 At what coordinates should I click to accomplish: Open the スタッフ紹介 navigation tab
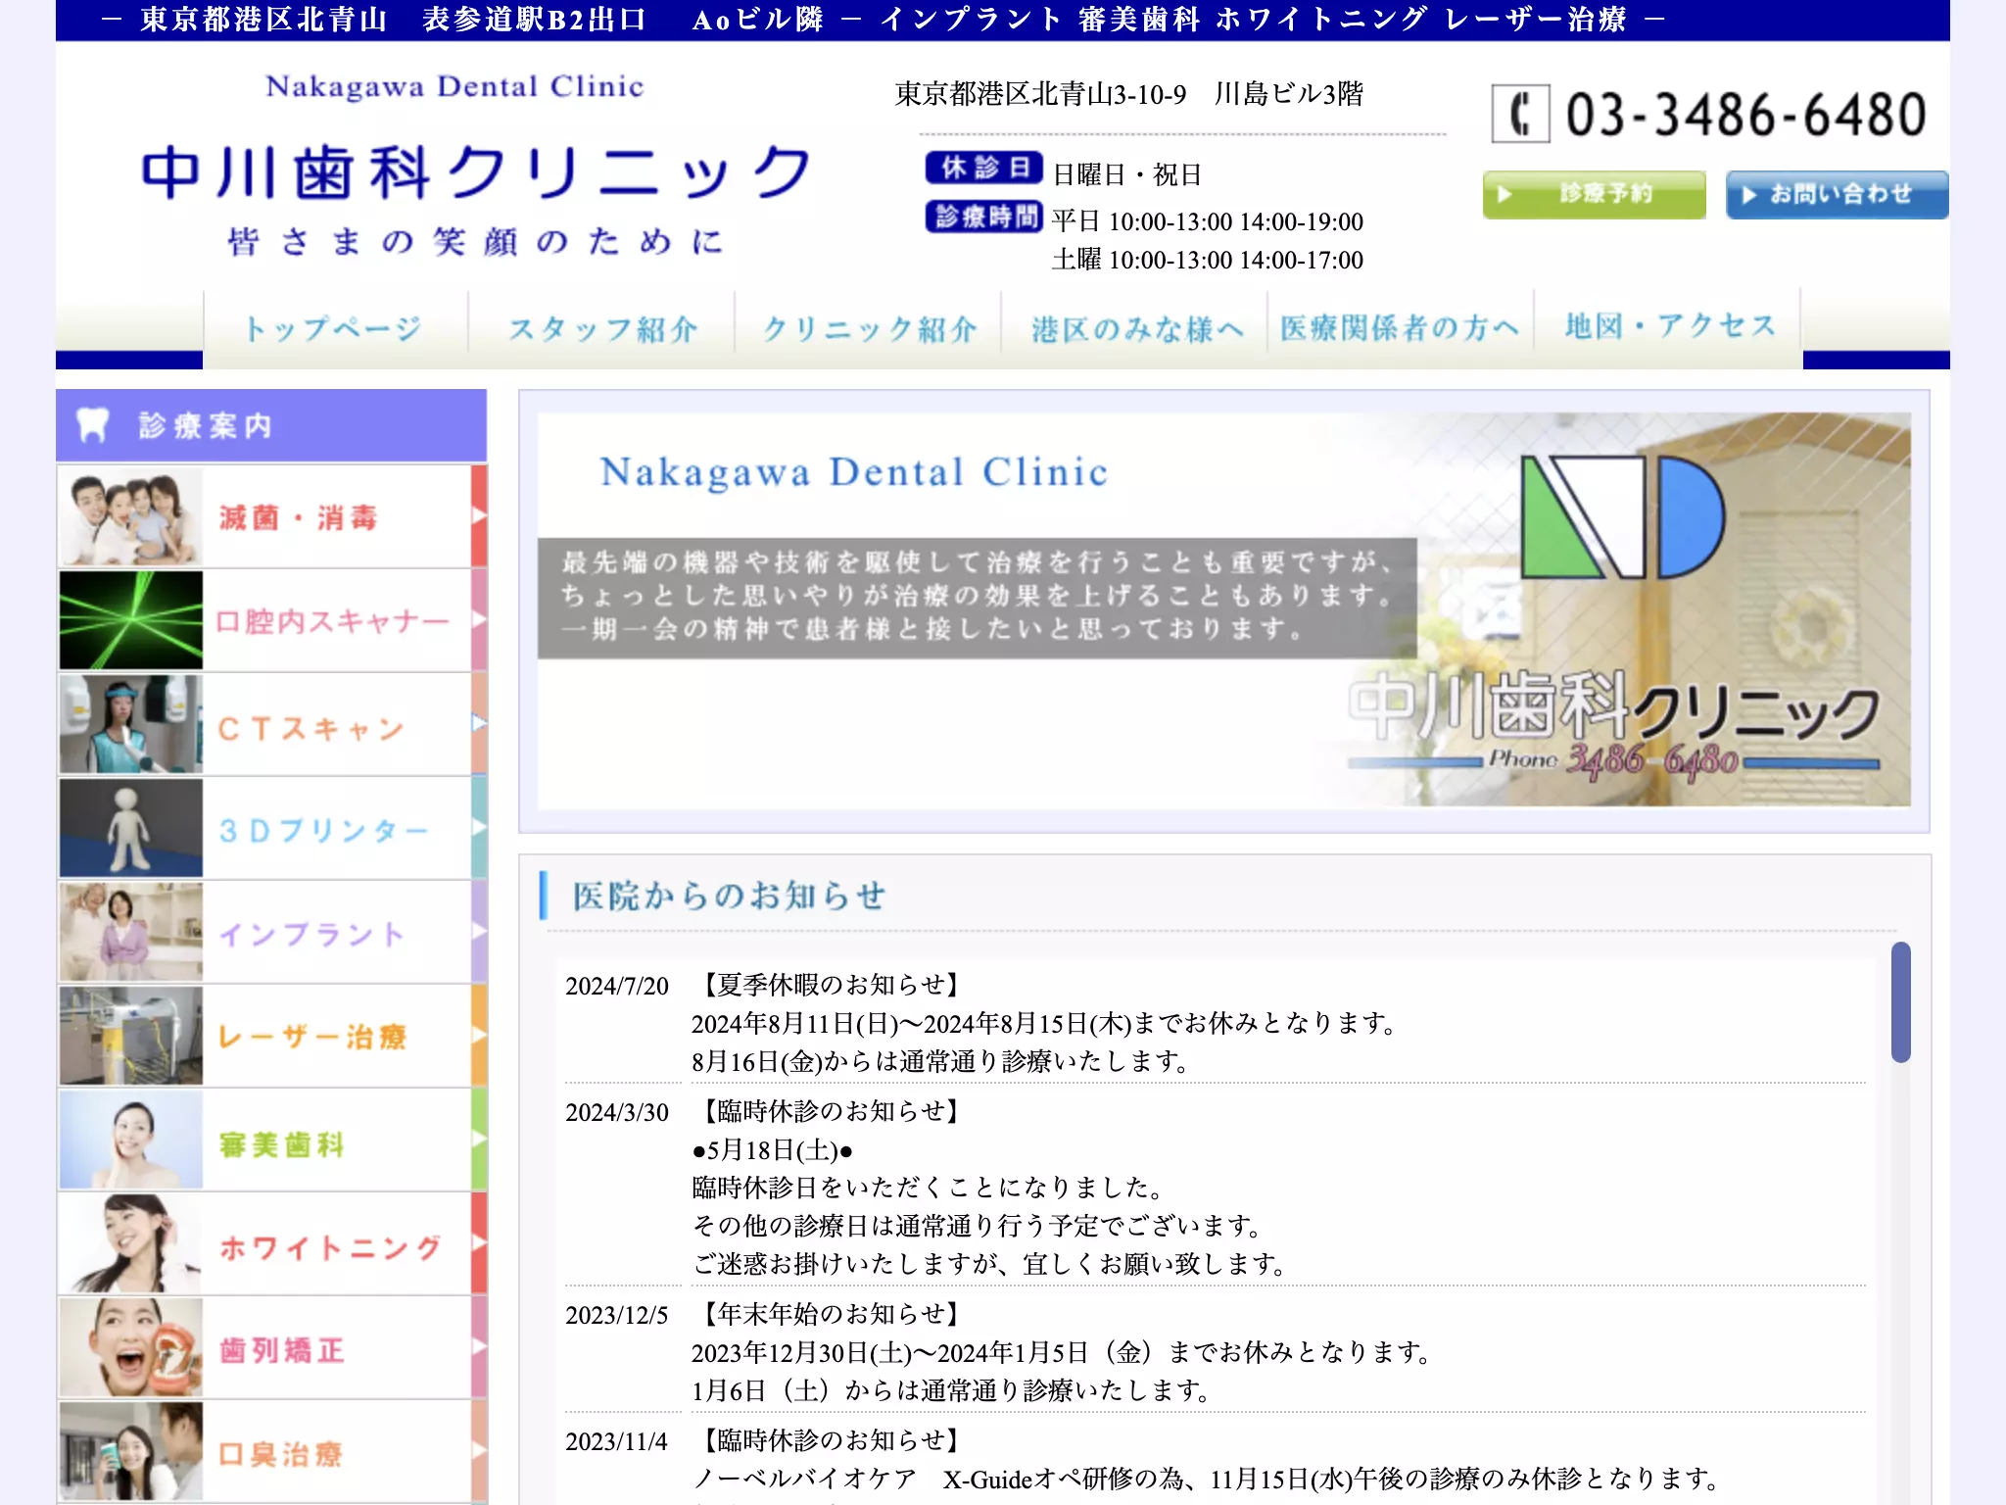pyautogui.click(x=601, y=328)
